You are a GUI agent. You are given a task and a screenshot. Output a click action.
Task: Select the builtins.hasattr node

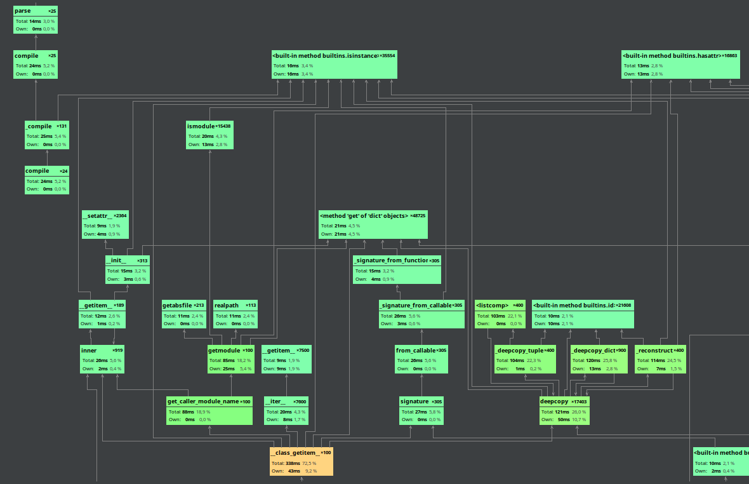pos(680,64)
